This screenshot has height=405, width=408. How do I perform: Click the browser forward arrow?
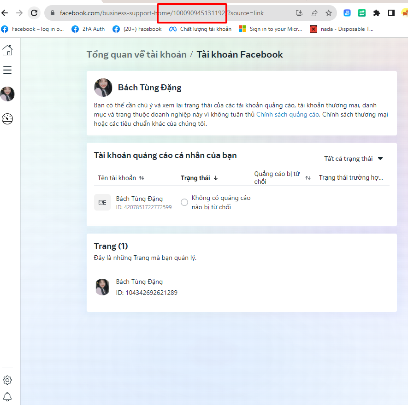[x=19, y=13]
